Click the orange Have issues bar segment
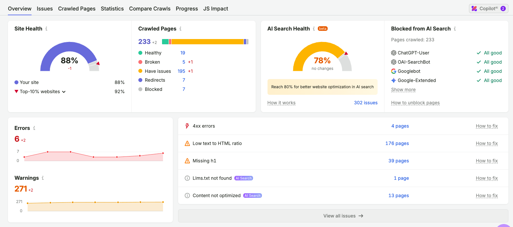 click(207, 42)
